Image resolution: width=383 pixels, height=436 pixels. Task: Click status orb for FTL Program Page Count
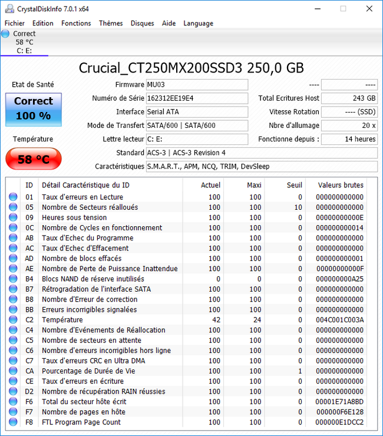(x=13, y=422)
